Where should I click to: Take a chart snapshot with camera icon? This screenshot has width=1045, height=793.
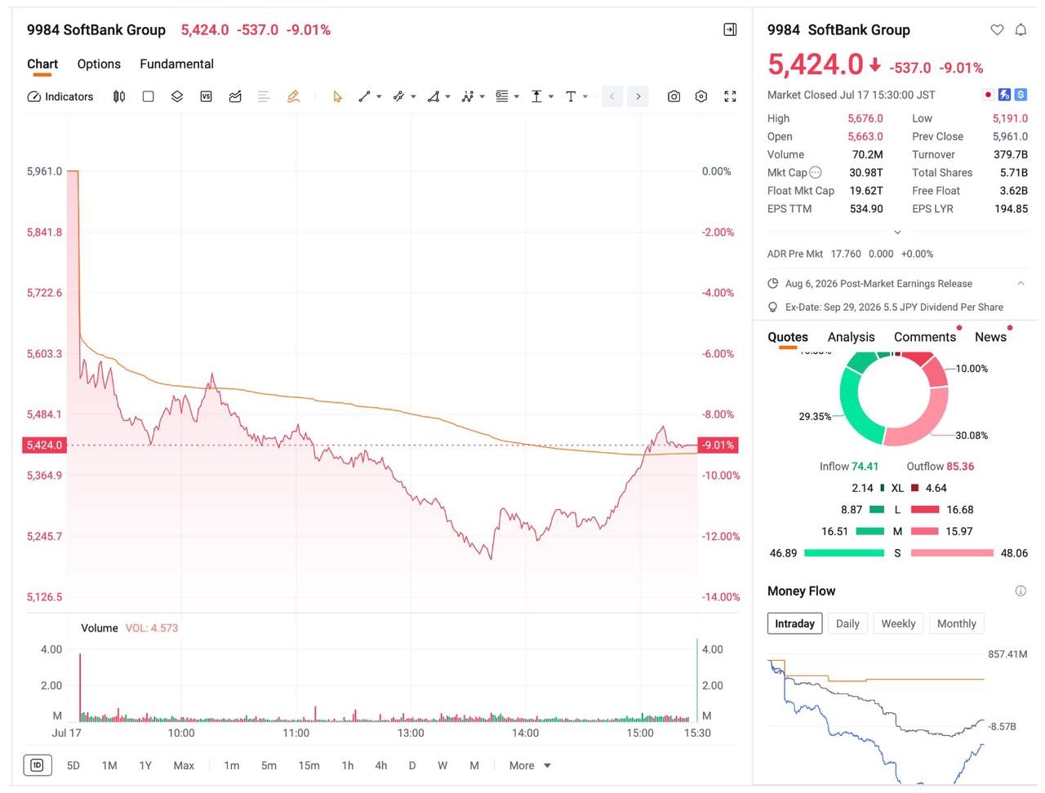pyautogui.click(x=674, y=96)
